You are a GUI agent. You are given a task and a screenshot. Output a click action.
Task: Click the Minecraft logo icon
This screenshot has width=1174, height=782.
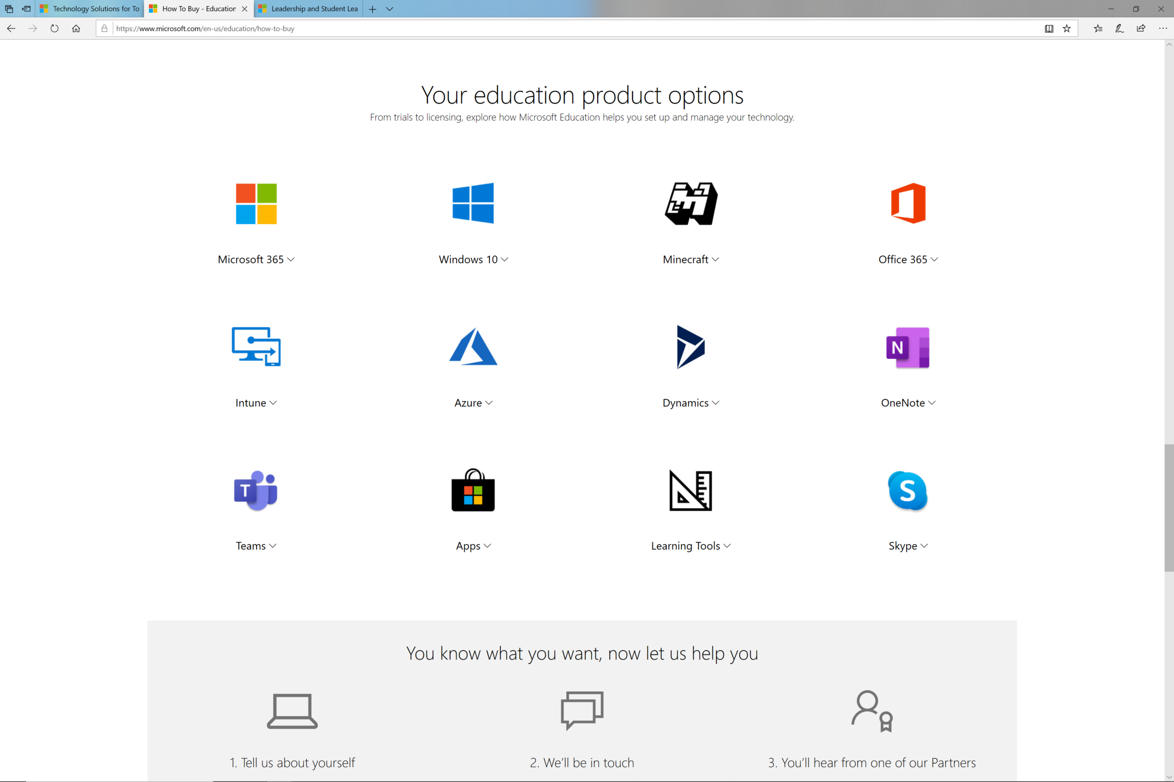pyautogui.click(x=691, y=204)
